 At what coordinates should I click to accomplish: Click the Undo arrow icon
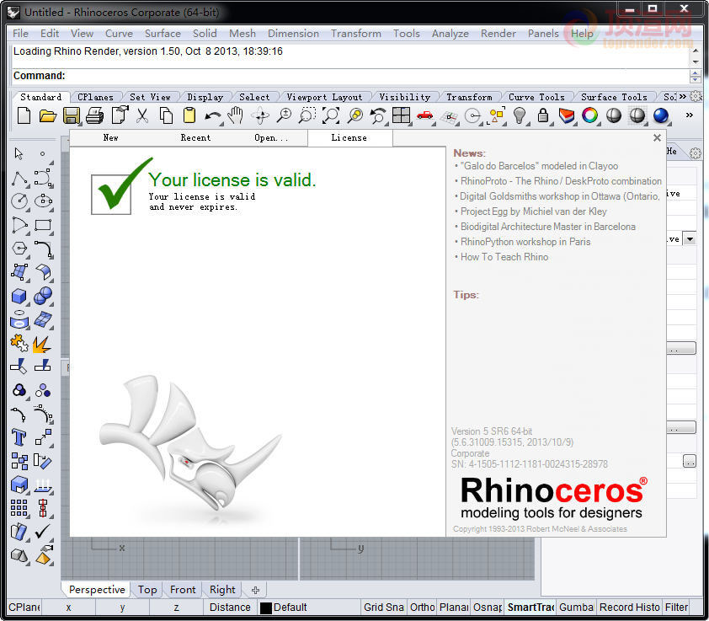(212, 116)
